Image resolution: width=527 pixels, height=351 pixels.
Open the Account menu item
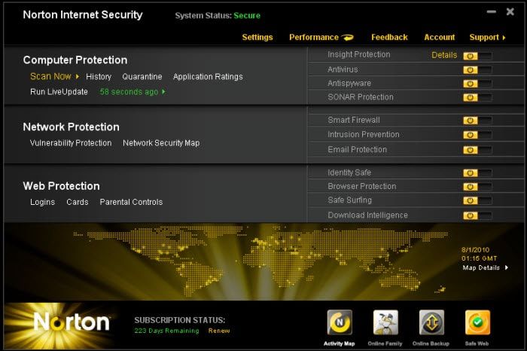click(439, 38)
